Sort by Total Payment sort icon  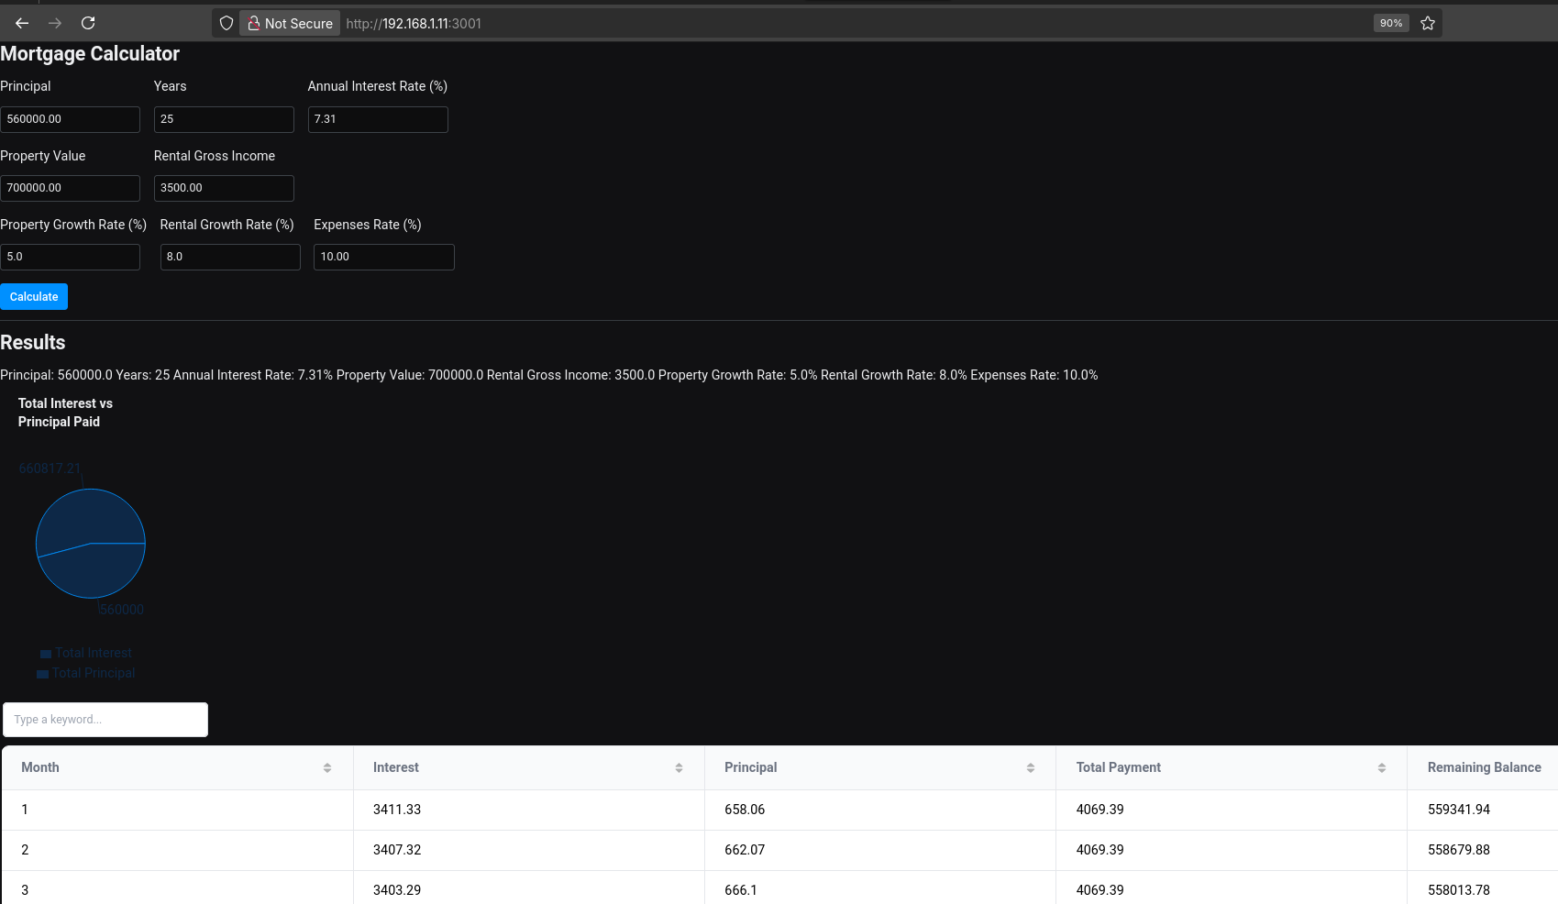1382,768
